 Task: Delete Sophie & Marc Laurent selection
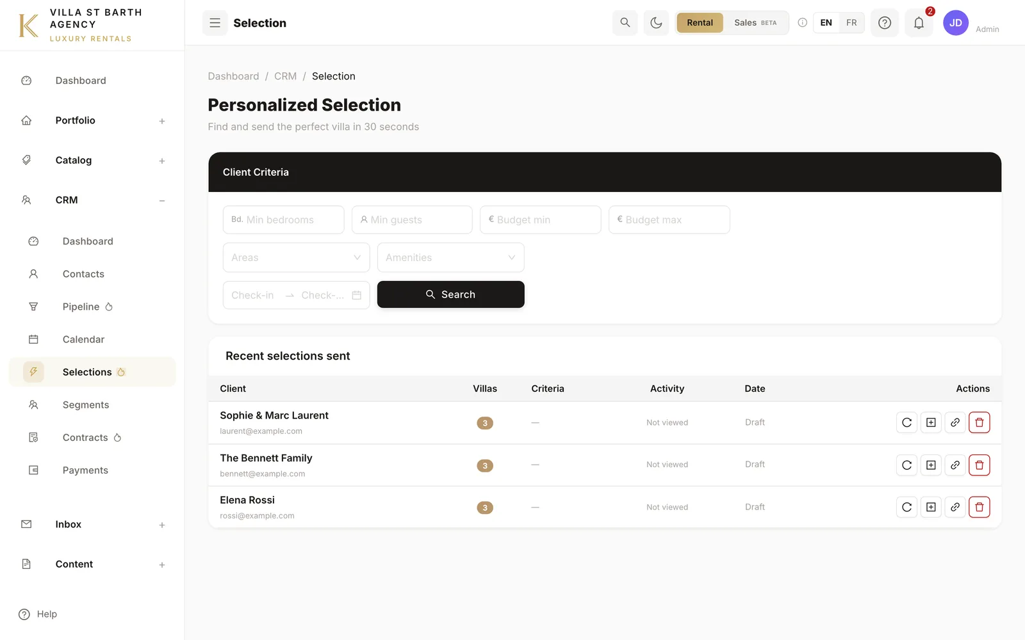(x=979, y=422)
